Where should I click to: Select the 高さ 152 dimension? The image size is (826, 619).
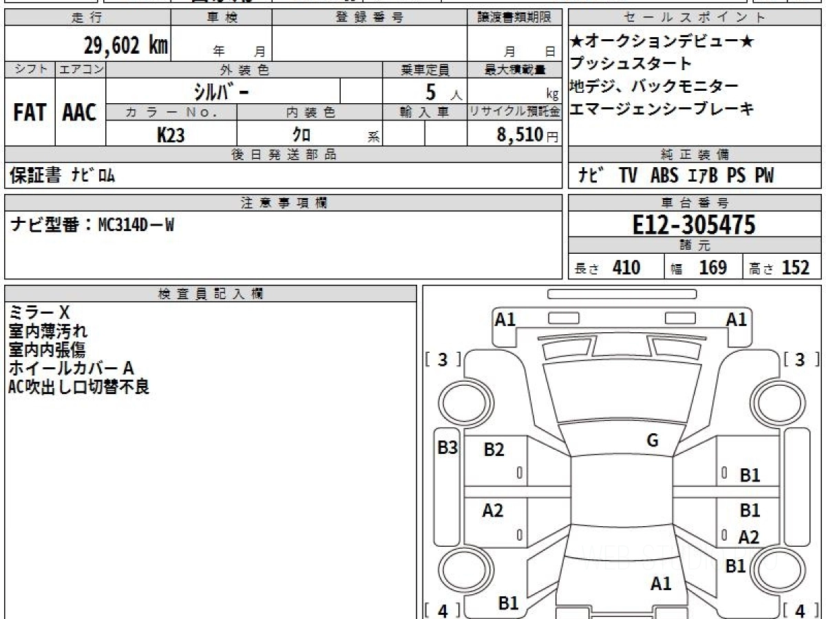(x=780, y=268)
